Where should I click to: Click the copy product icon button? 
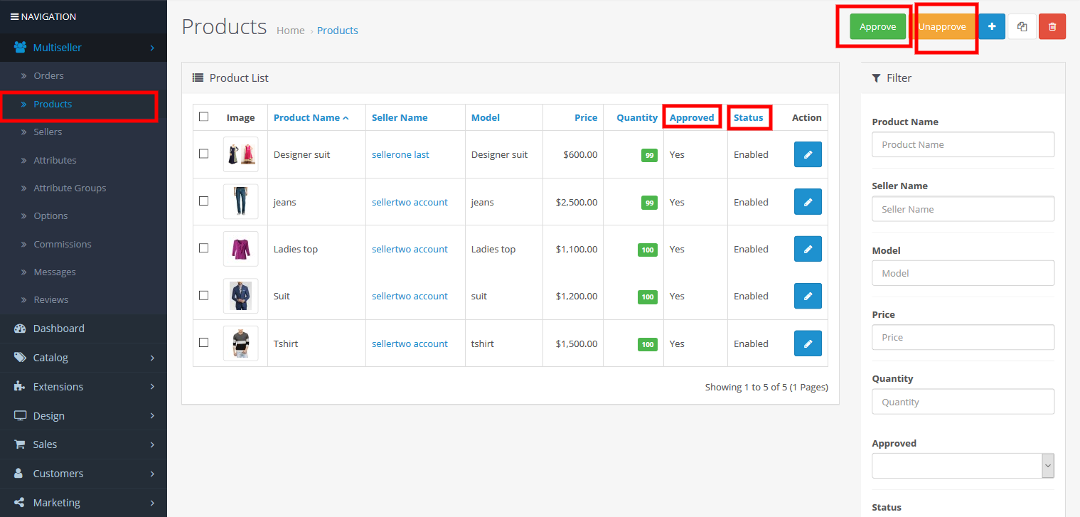(1022, 27)
